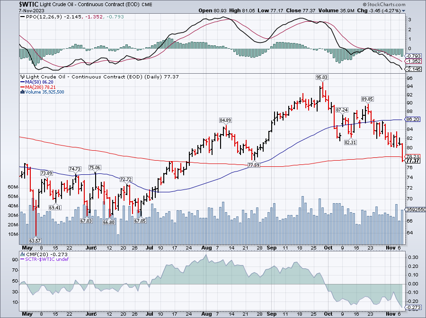Screen dimensions: 426x318
Task: Click the 89.85 October high label
Action: click(x=368, y=99)
